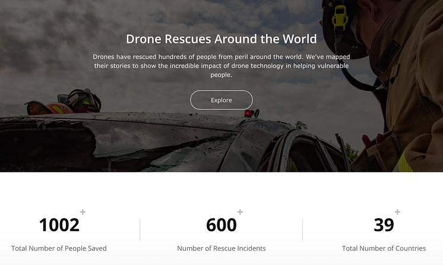Click the yellow clip on firefighter's helmet
This screenshot has width=443, height=265.
(340, 18)
